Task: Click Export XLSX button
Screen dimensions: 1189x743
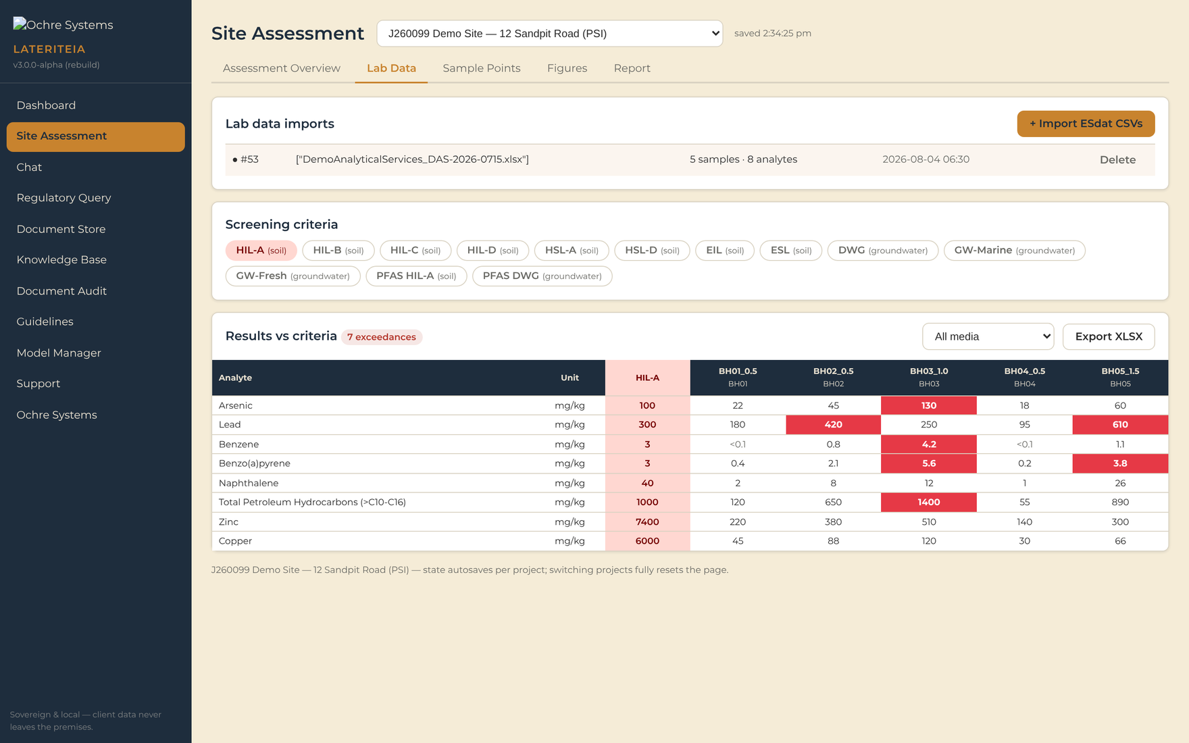Action: pos(1109,337)
